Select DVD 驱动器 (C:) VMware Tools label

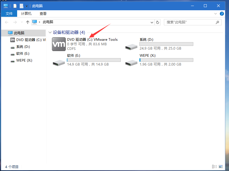pyautogui.click(x=92, y=40)
